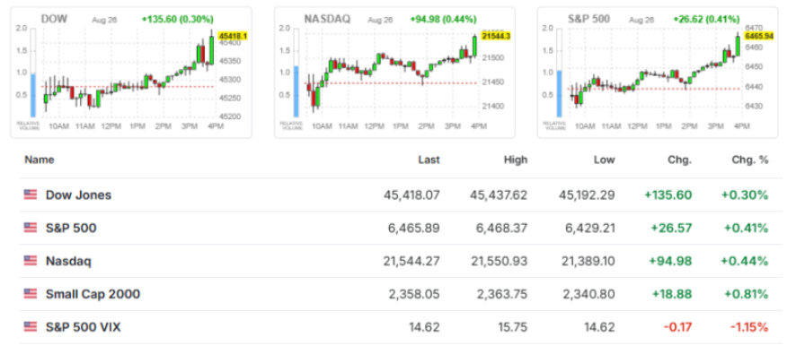Click S&P 500 chart change +26.62 (0.41%)
The image size is (805, 354).
706,20
